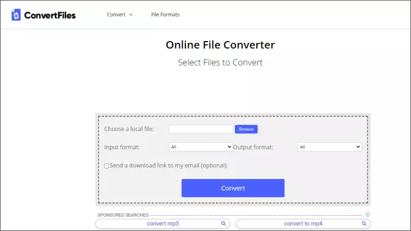
Task: Expand the Convert menu chevron
Action: 131,15
